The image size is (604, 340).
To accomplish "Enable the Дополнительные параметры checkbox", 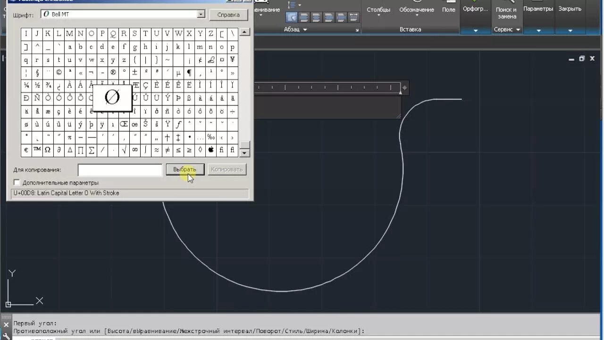I will coord(17,183).
